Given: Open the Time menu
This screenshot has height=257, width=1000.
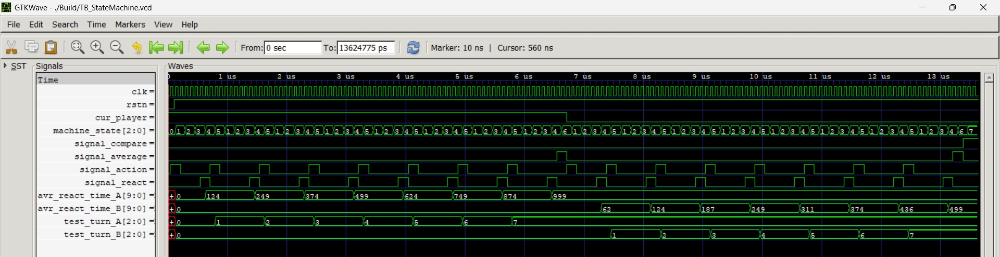Looking at the screenshot, I should coord(96,24).
